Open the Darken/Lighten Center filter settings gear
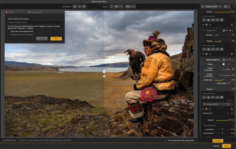The height and width of the screenshot is (149, 236). tap(230, 60)
